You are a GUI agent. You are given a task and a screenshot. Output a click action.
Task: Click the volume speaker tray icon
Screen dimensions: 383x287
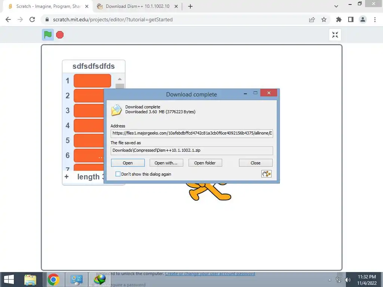click(347, 280)
